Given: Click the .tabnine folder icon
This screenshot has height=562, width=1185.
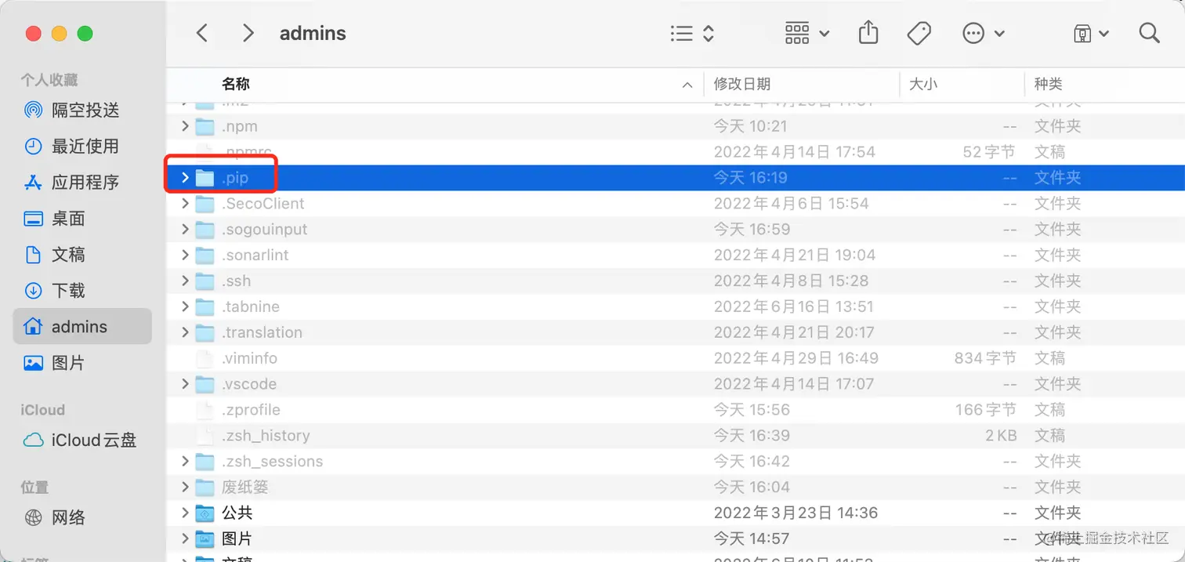Looking at the screenshot, I should point(205,306).
